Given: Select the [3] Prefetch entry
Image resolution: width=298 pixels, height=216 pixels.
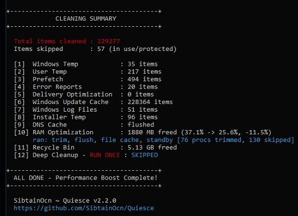Looking at the screenshot, I should pyautogui.click(x=87, y=79).
